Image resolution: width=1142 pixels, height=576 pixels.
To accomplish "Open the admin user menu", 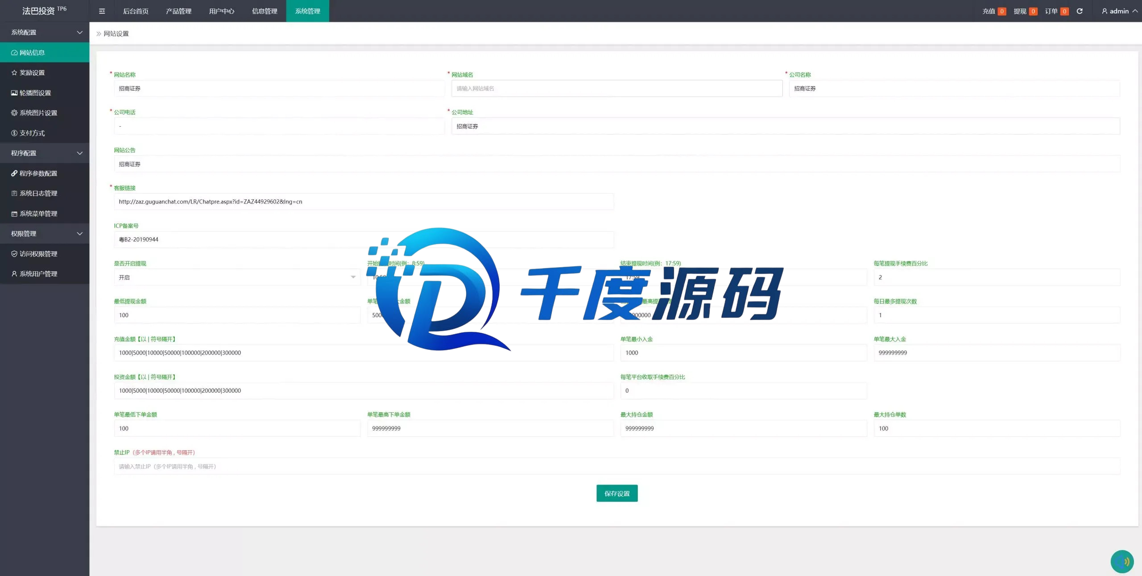I will 1119,11.
